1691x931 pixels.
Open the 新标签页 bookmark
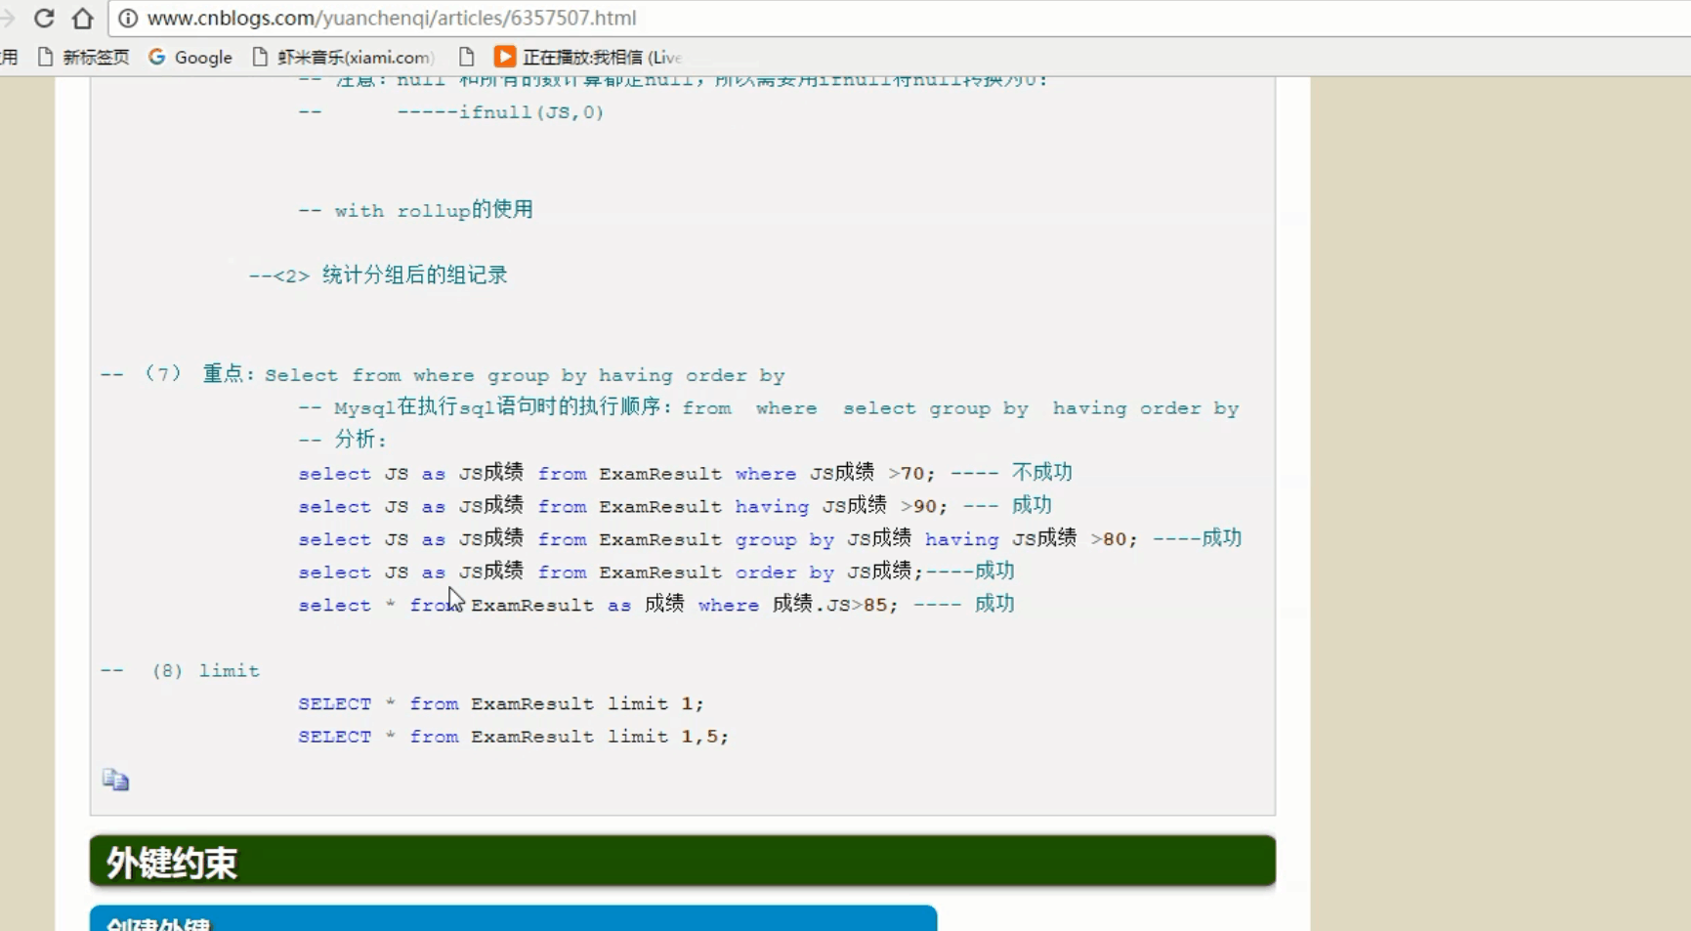[x=83, y=57]
